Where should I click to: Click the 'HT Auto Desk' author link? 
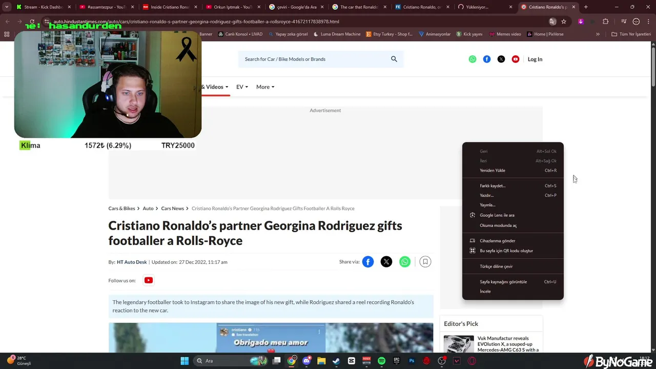click(132, 262)
